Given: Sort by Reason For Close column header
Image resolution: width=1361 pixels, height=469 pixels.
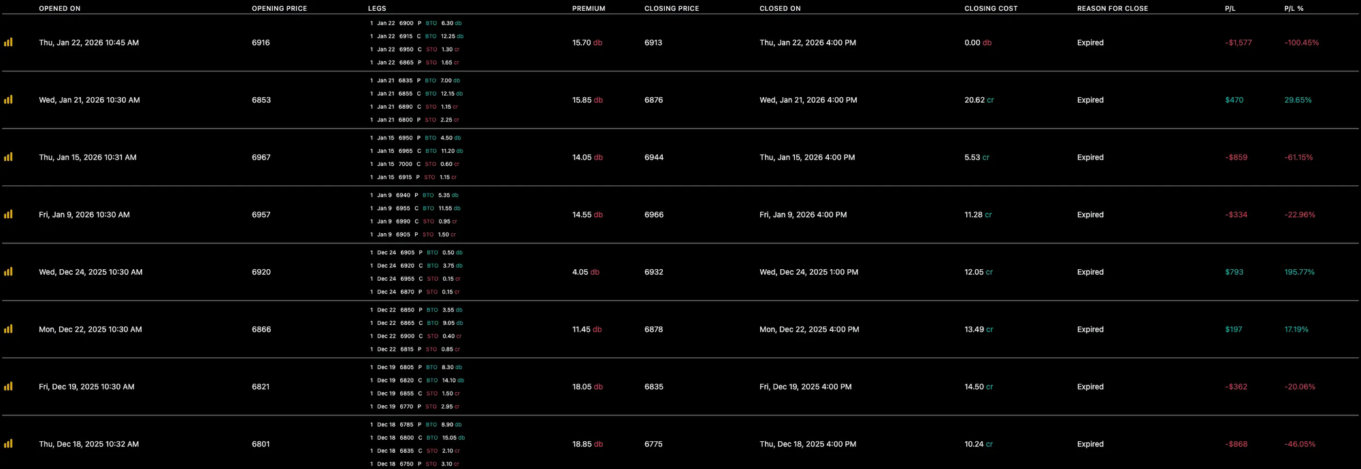Looking at the screenshot, I should [x=1112, y=9].
